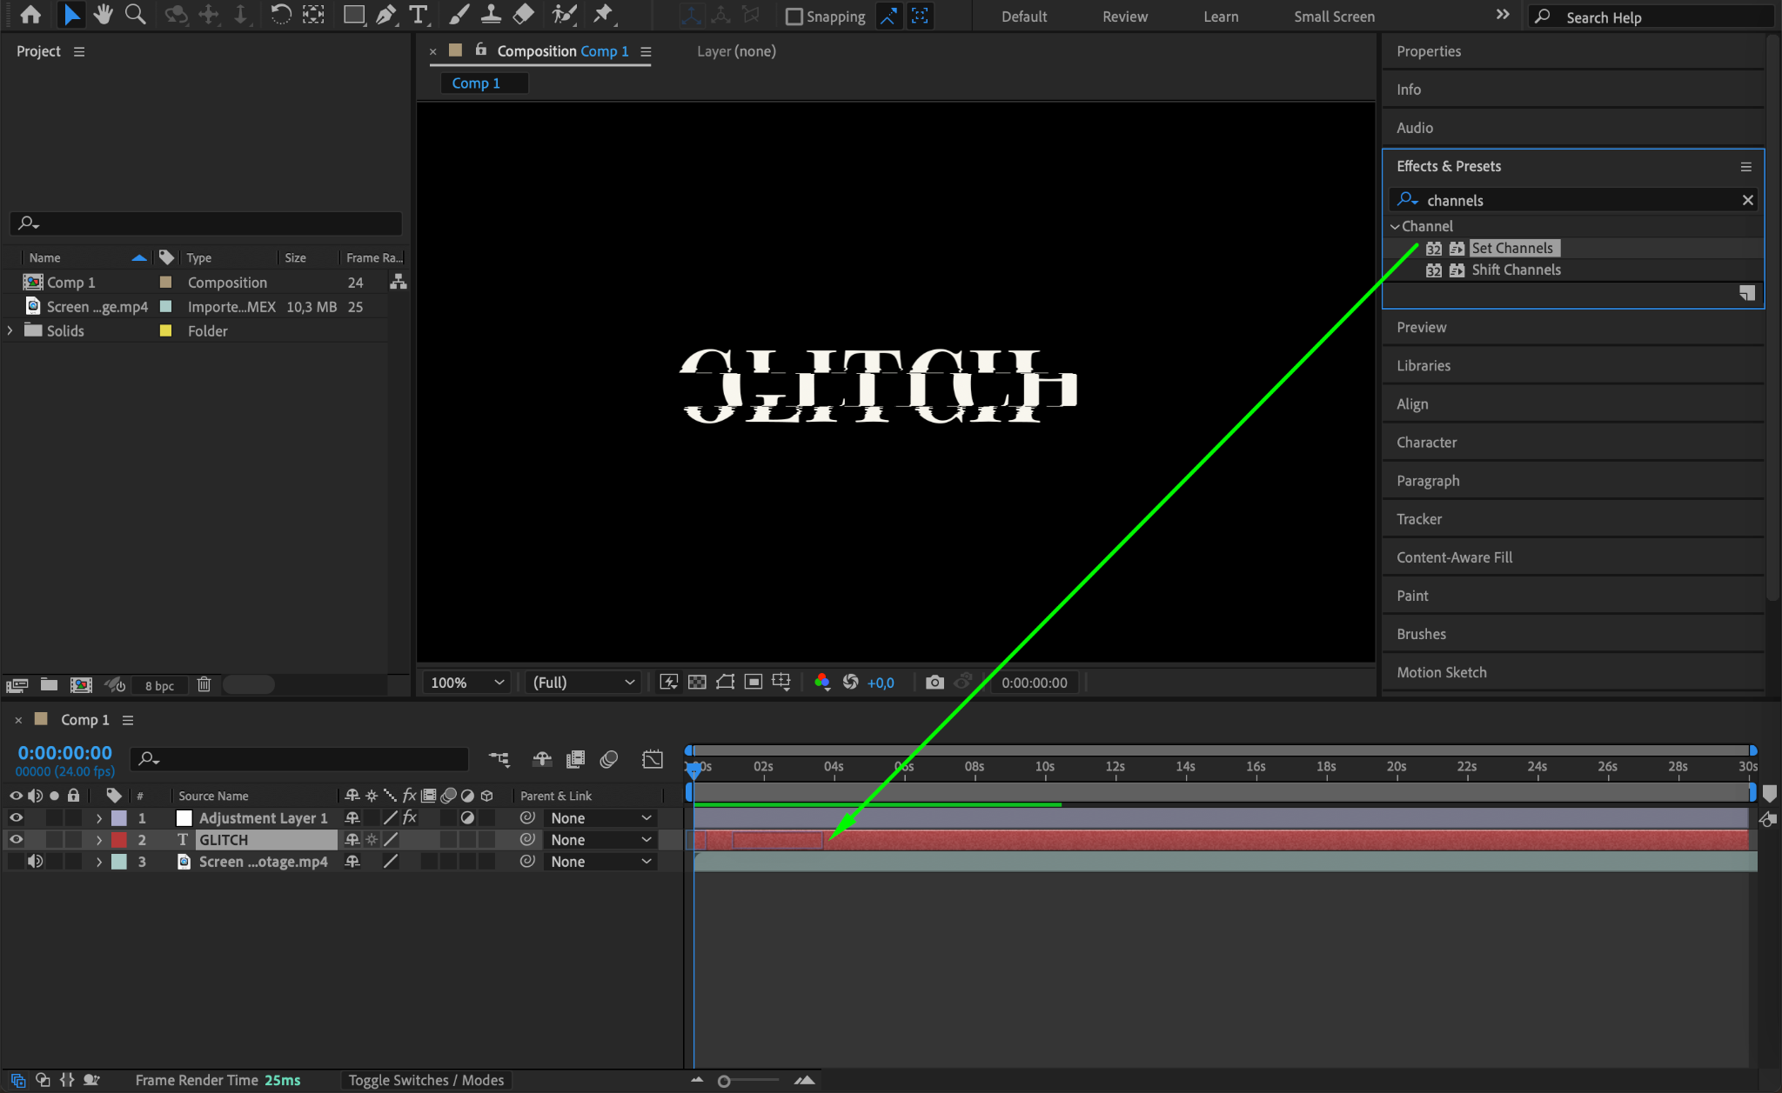
Task: Select the Horizontal Type tool
Action: pyautogui.click(x=419, y=15)
